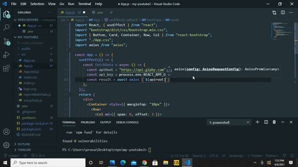Open the Search view in activity bar
298x167 pixels.
click(x=6, y=28)
